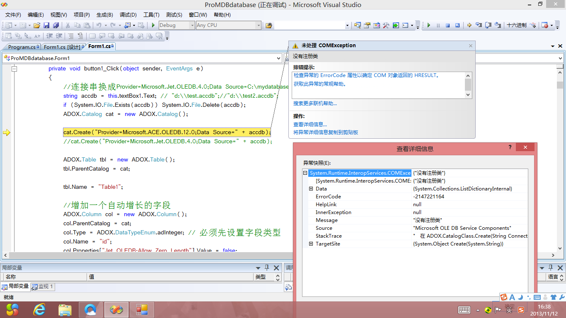Select the ErrorCode value -2147221164
Image resolution: width=566 pixels, height=318 pixels.
pyautogui.click(x=428, y=197)
